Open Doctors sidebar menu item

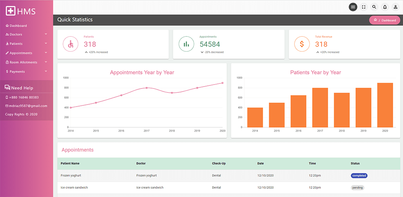click(x=14, y=34)
